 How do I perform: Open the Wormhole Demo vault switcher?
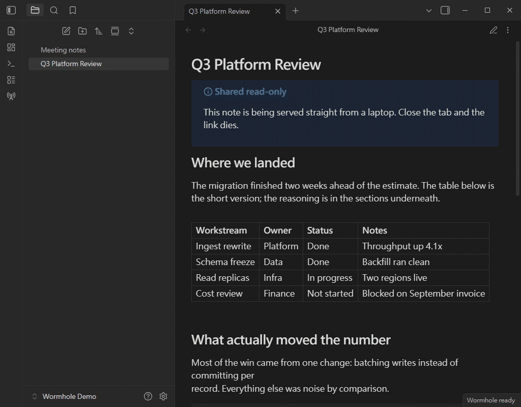coord(64,396)
